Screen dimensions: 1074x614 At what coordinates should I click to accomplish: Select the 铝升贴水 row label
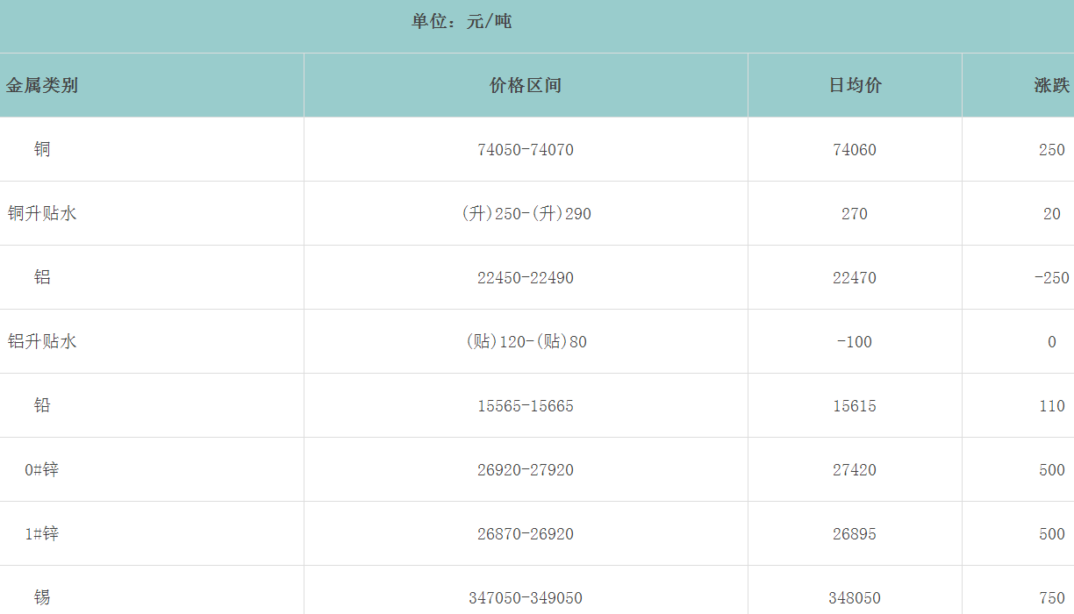pos(42,341)
